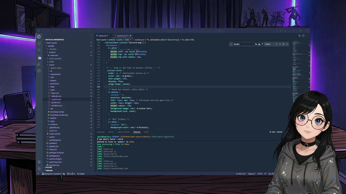The width and height of the screenshot is (346, 194).
Task: Switch to the index.md editor tab
Action: coord(102,36)
